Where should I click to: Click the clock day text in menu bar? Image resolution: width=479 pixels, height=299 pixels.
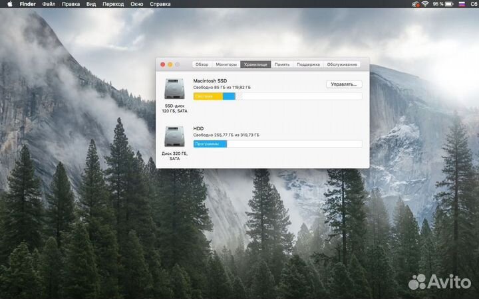point(474,4)
